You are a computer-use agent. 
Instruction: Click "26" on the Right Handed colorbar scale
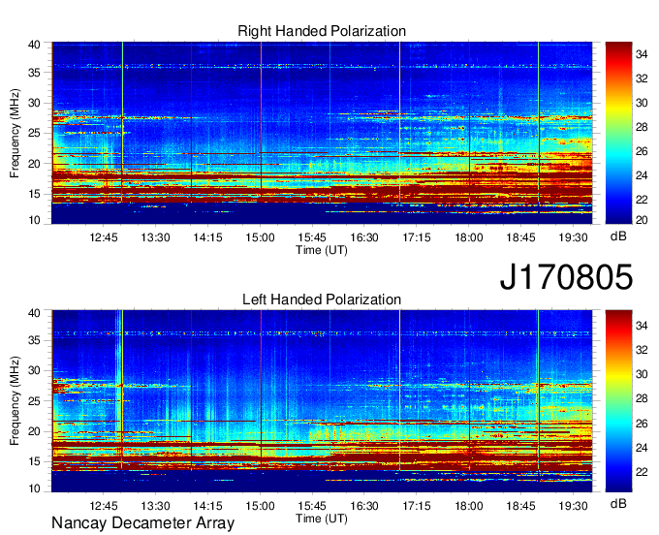point(642,151)
